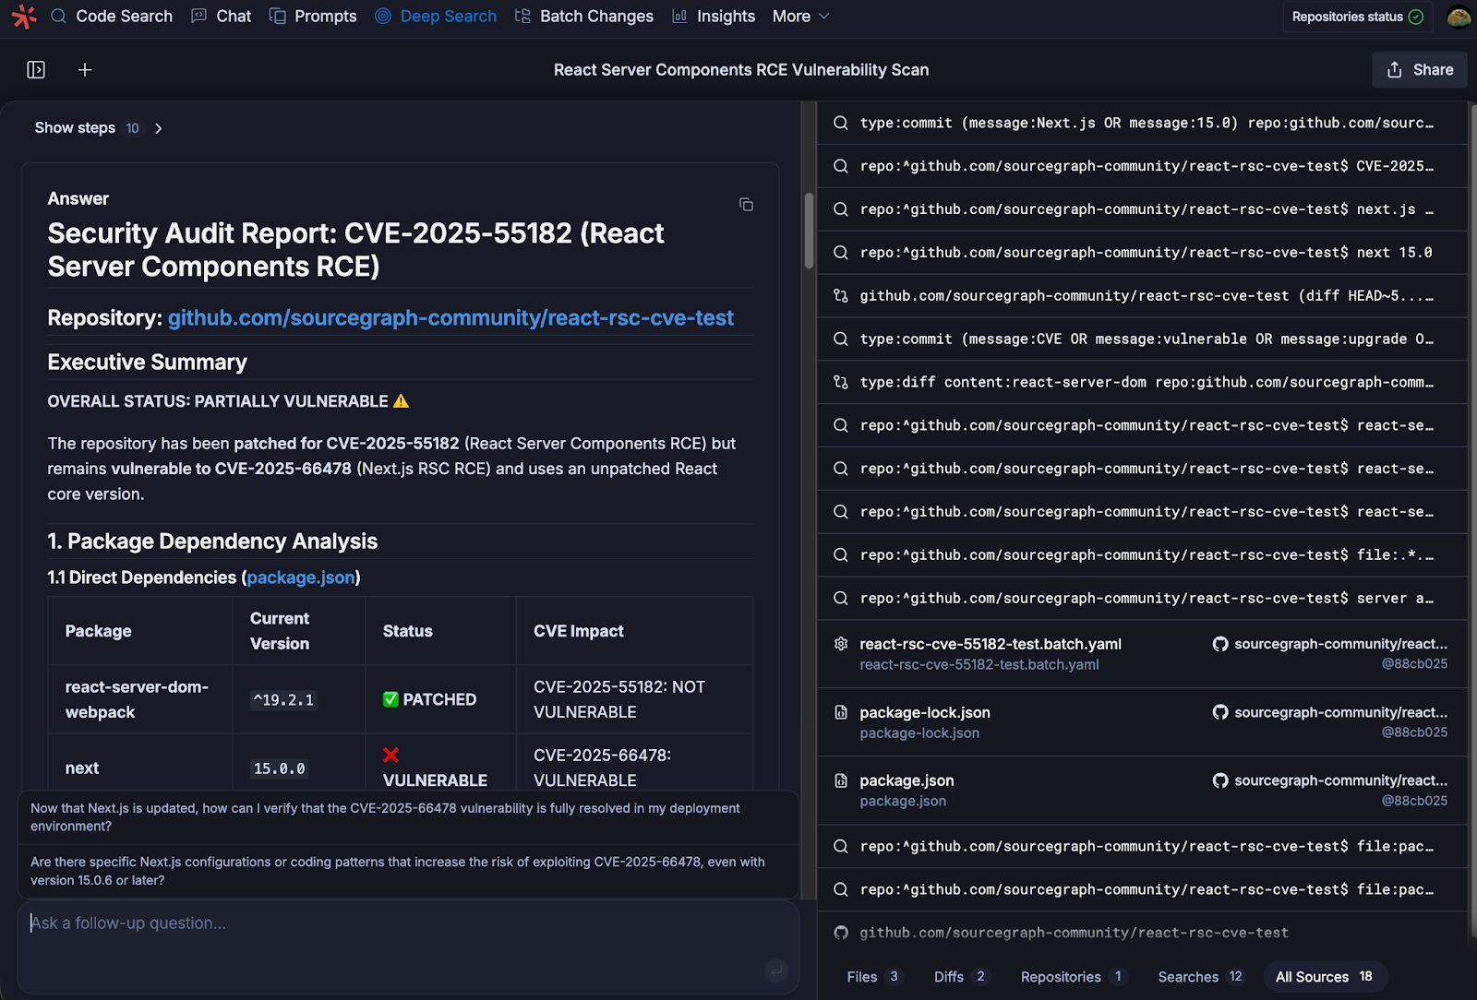Switch to the Diffs 2 tab
Screen dimensions: 1477x1000
click(x=960, y=977)
